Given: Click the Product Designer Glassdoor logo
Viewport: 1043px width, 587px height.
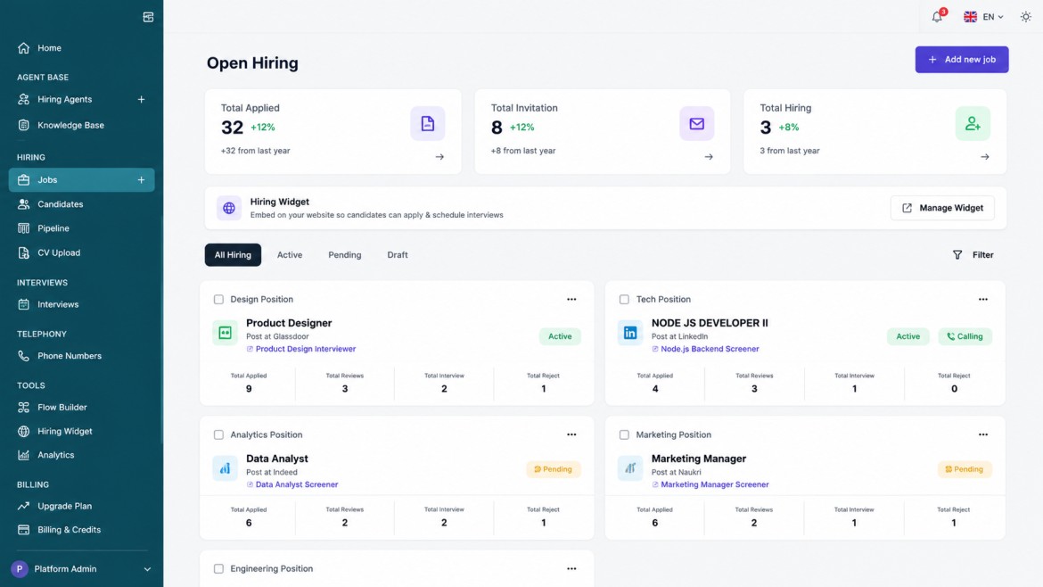Looking at the screenshot, I should 225,332.
